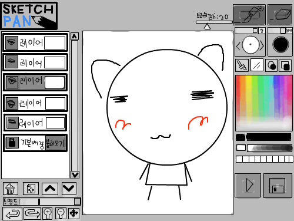The height and width of the screenshot is (221, 294).
Task: Click the layer list scrollbar track
Action: tap(75, 105)
